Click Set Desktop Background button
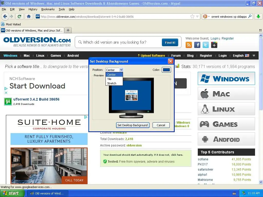Viewport: 263px width, 197px height. tap(133, 125)
